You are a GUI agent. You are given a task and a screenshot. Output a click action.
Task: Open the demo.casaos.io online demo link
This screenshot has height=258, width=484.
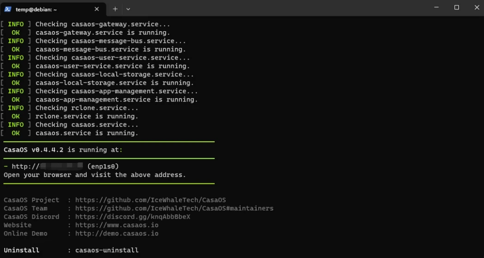click(x=117, y=233)
